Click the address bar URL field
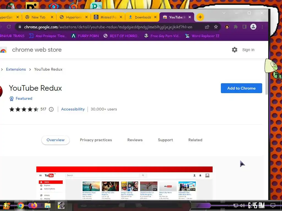 (108, 27)
